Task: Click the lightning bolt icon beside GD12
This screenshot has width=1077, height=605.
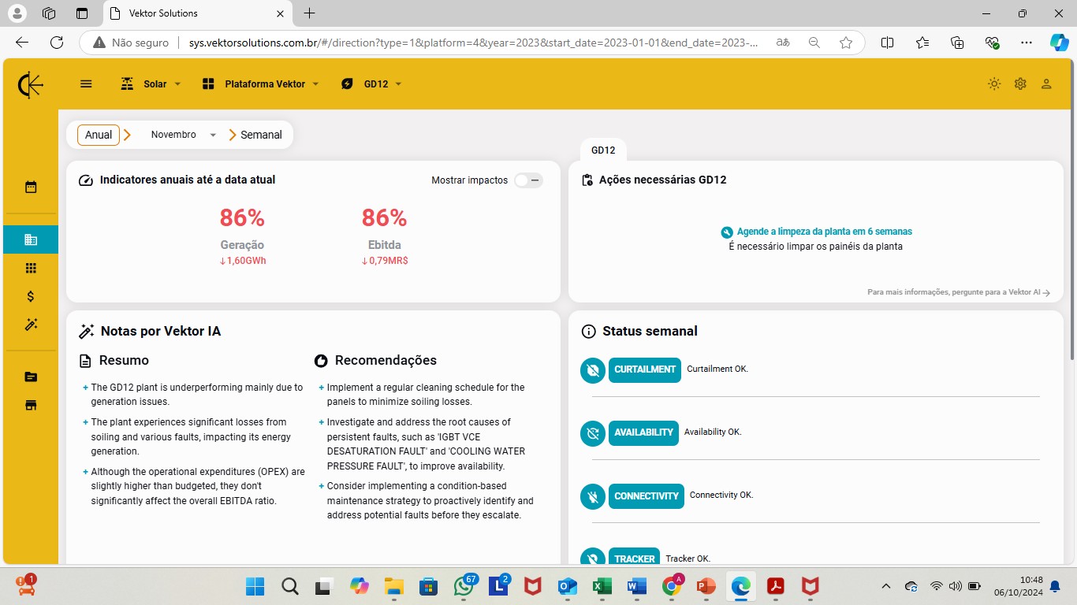Action: click(347, 84)
